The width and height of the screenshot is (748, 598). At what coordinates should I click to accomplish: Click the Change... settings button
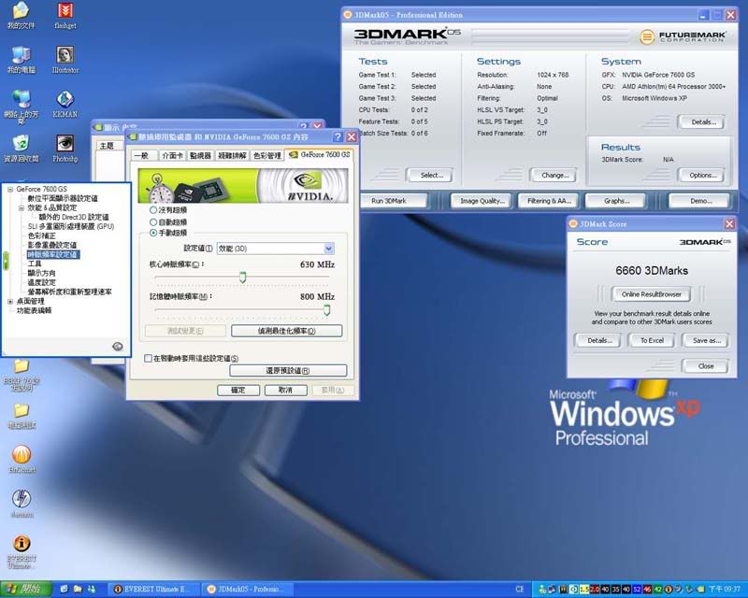coord(554,176)
